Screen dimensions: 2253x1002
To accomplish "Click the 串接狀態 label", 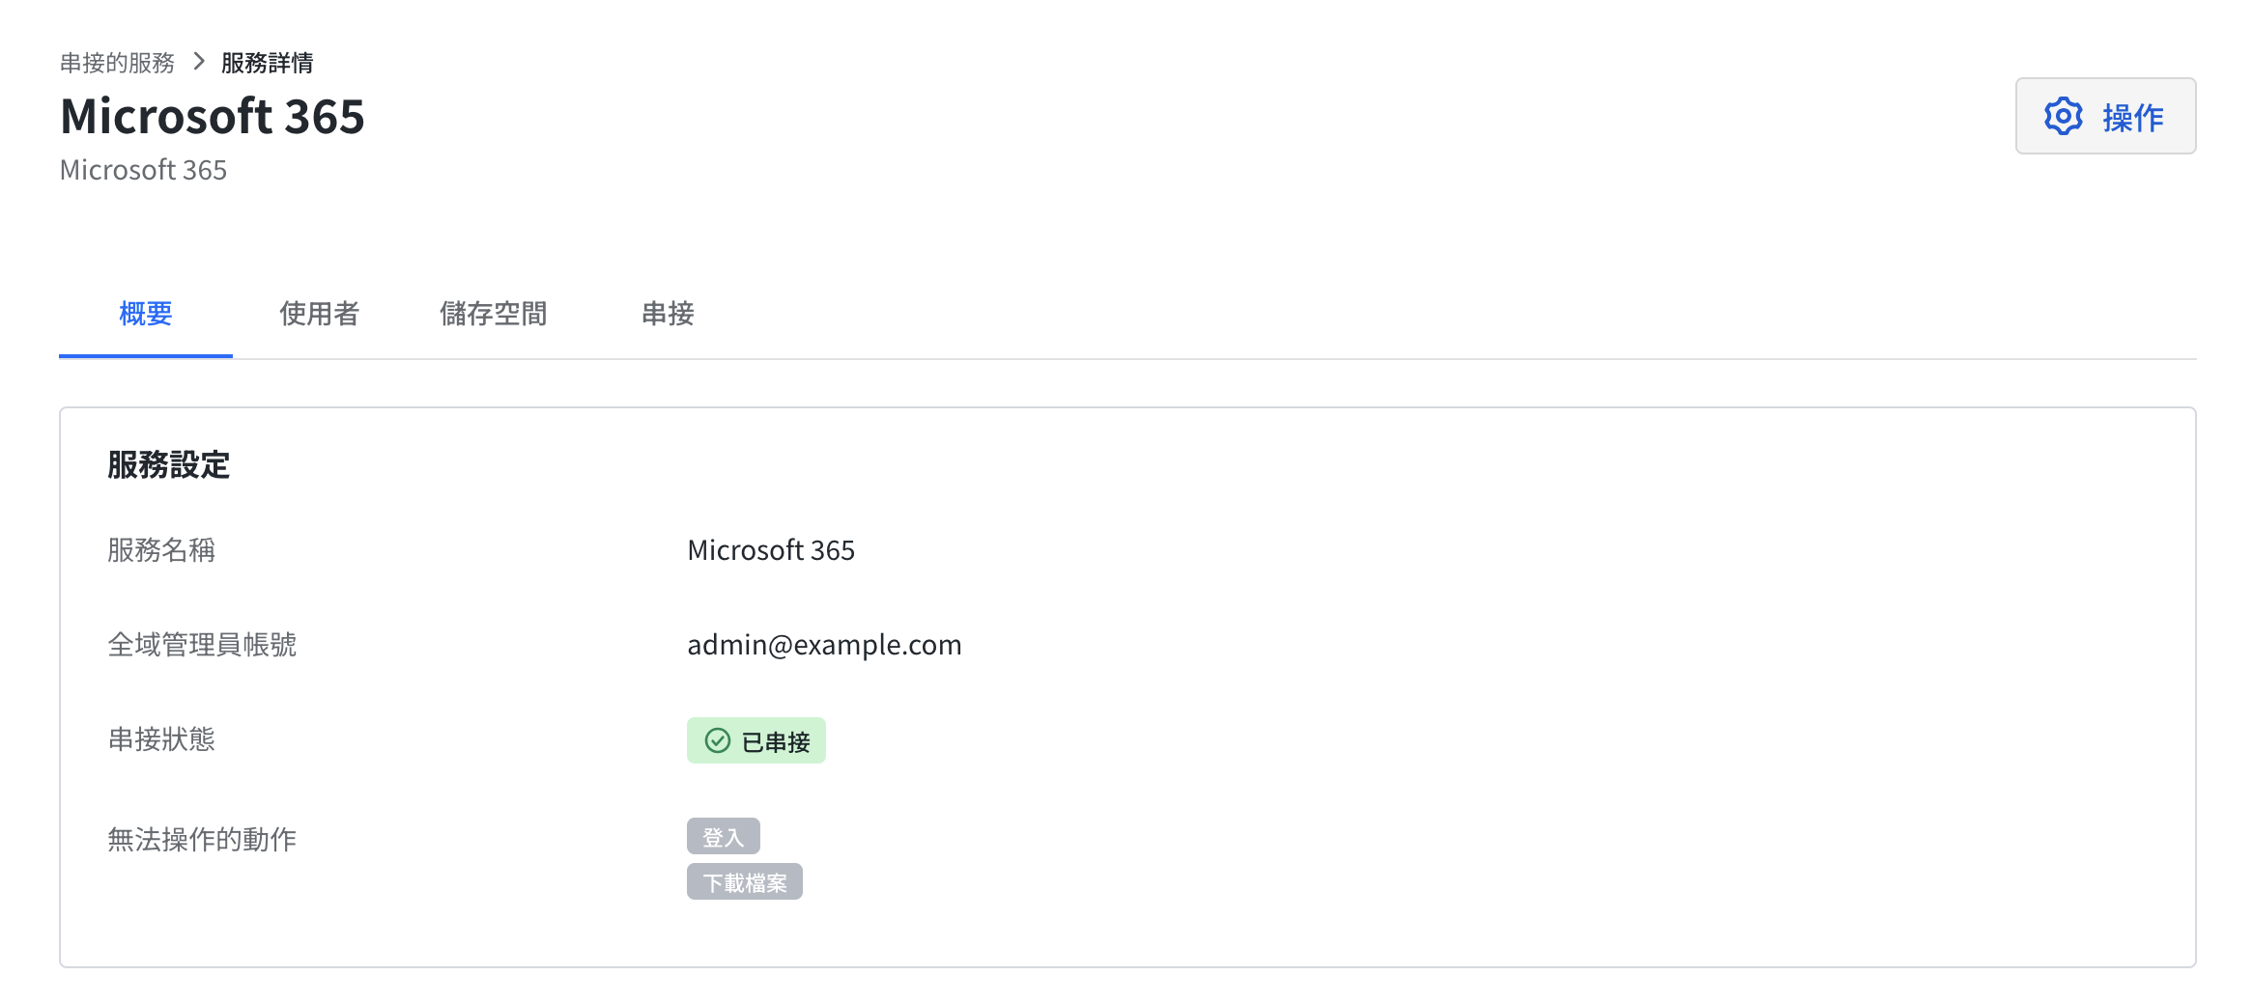I will [x=161, y=739].
